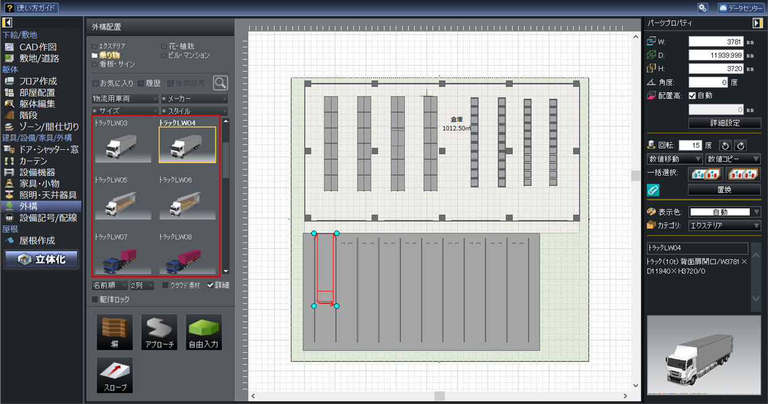The height and width of the screenshot is (404, 768).
Task: Open the 物流用車両 category dropdown
Action: (x=125, y=99)
